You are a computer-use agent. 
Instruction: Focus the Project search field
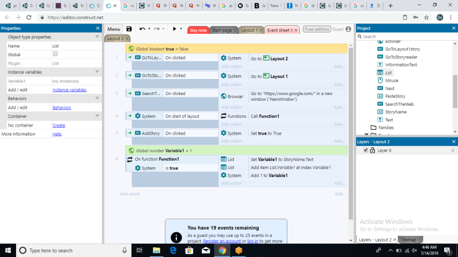pyautogui.click(x=406, y=37)
